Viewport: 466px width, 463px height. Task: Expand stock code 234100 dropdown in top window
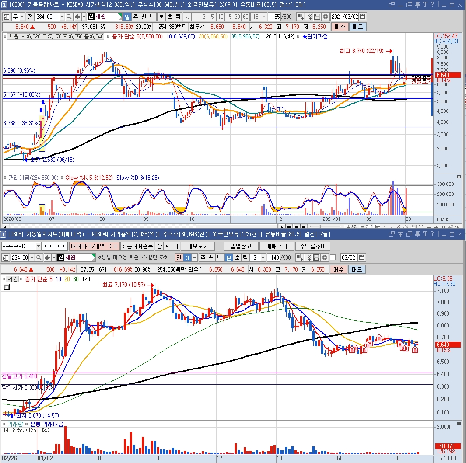(62, 17)
